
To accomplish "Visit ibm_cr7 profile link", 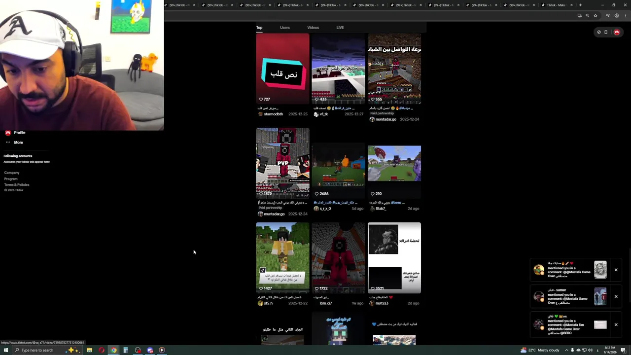I will pos(326,303).
